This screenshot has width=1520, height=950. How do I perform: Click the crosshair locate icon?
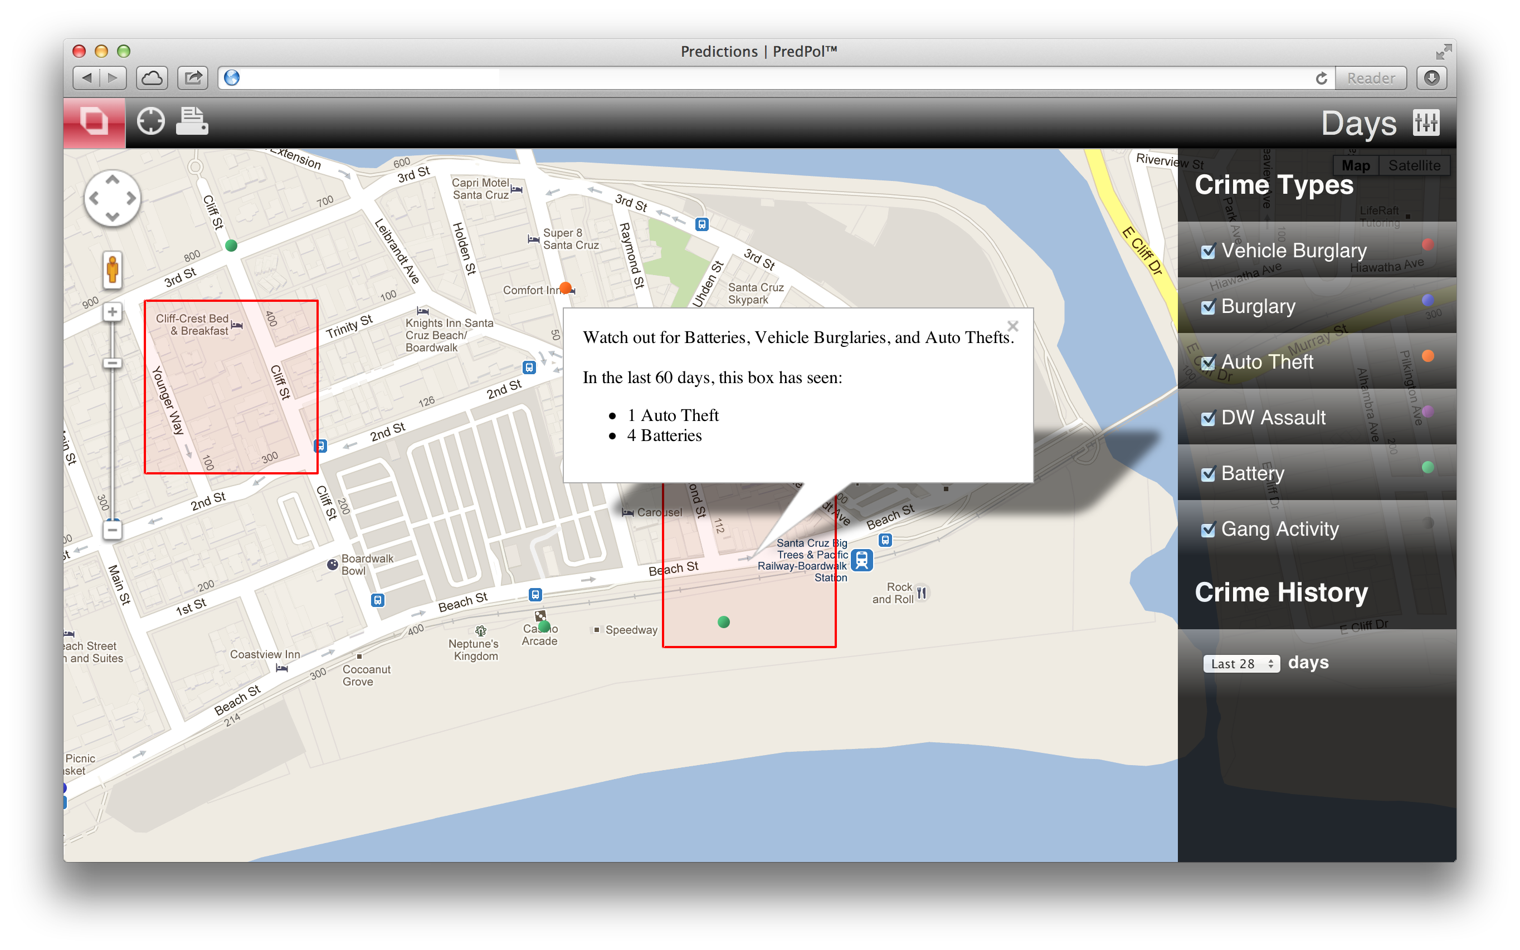pos(151,121)
